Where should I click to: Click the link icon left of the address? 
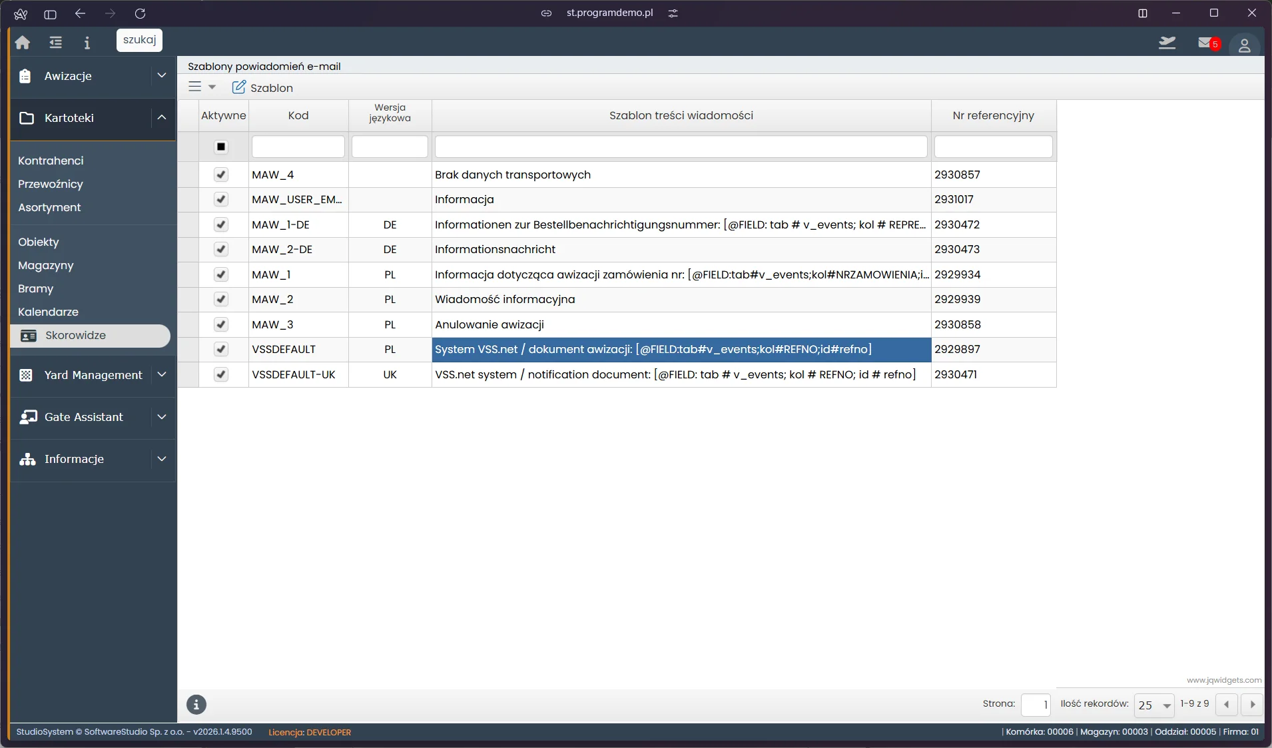pyautogui.click(x=546, y=13)
